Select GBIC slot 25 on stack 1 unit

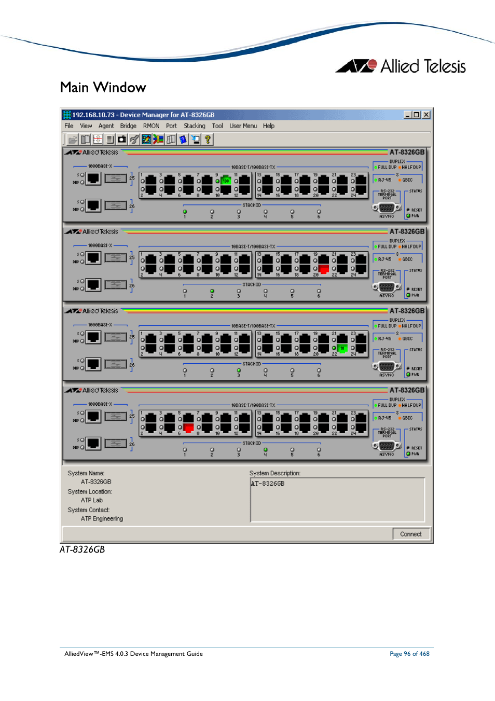pyautogui.click(x=116, y=178)
